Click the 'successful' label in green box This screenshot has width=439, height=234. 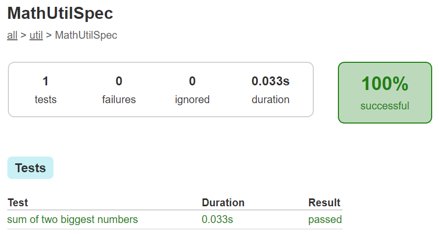[385, 106]
